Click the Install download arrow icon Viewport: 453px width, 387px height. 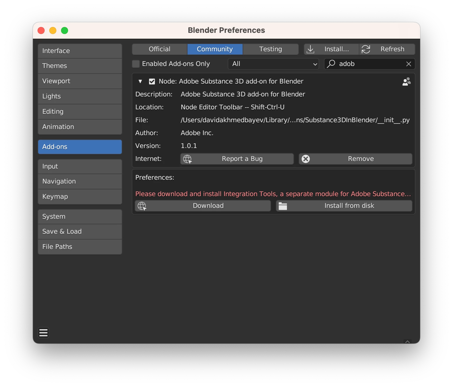coord(310,49)
